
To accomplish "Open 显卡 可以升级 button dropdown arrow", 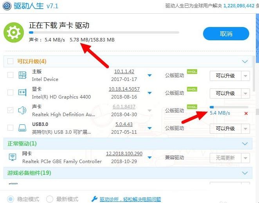I will coord(245,93).
